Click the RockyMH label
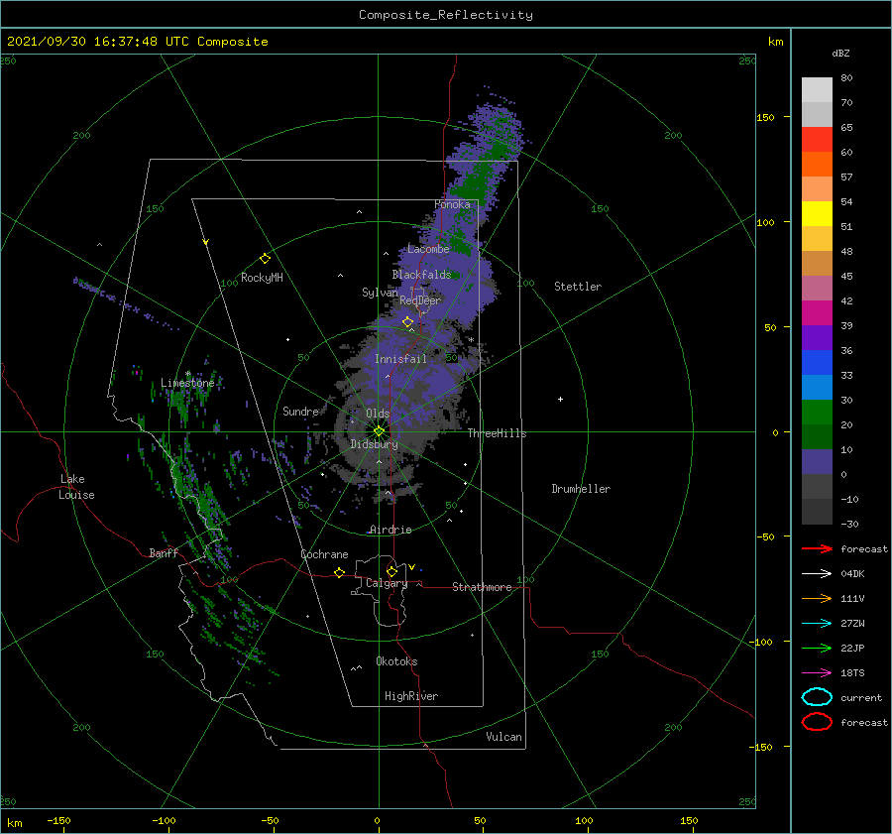The height and width of the screenshot is (834, 892). click(262, 278)
